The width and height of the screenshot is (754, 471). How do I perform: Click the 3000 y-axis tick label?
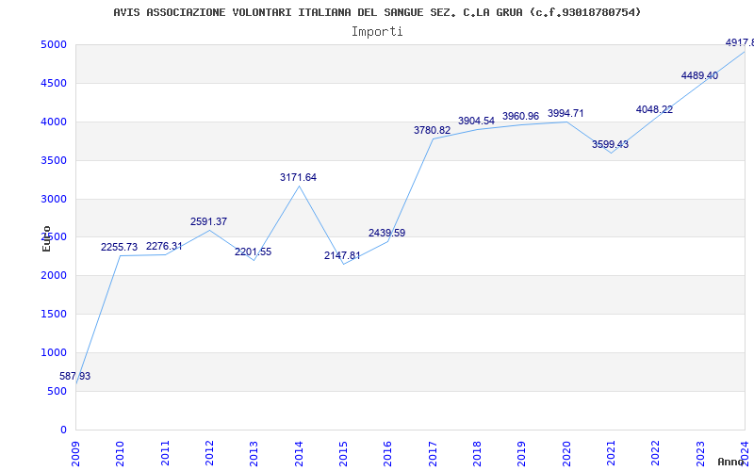tap(54, 199)
